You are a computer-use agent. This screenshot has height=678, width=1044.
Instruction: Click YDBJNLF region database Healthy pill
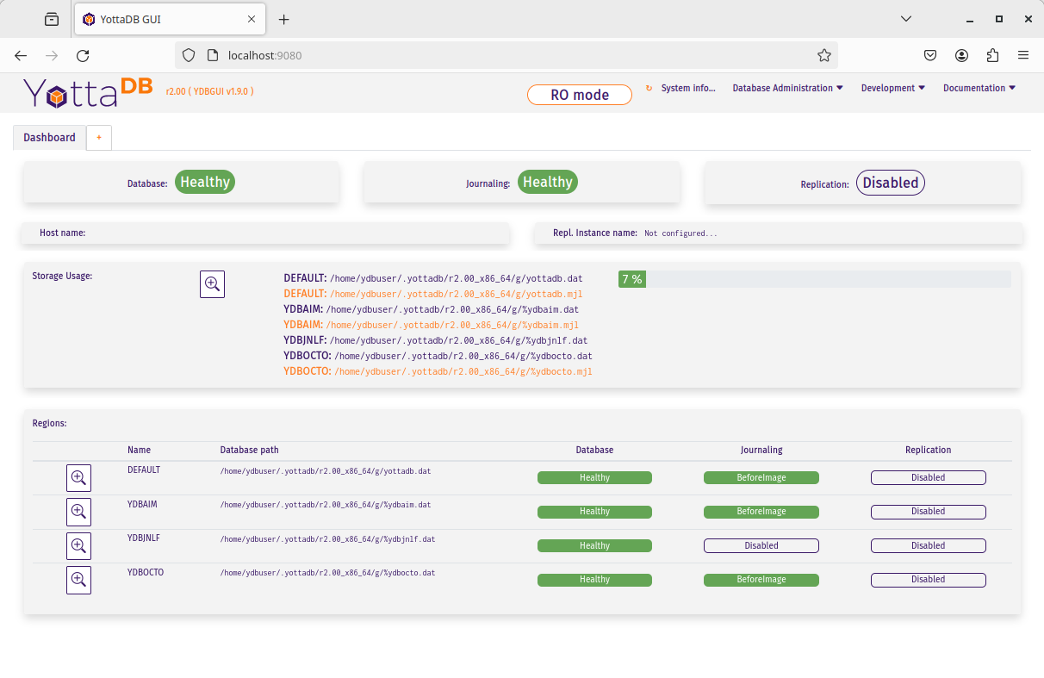pyautogui.click(x=594, y=545)
